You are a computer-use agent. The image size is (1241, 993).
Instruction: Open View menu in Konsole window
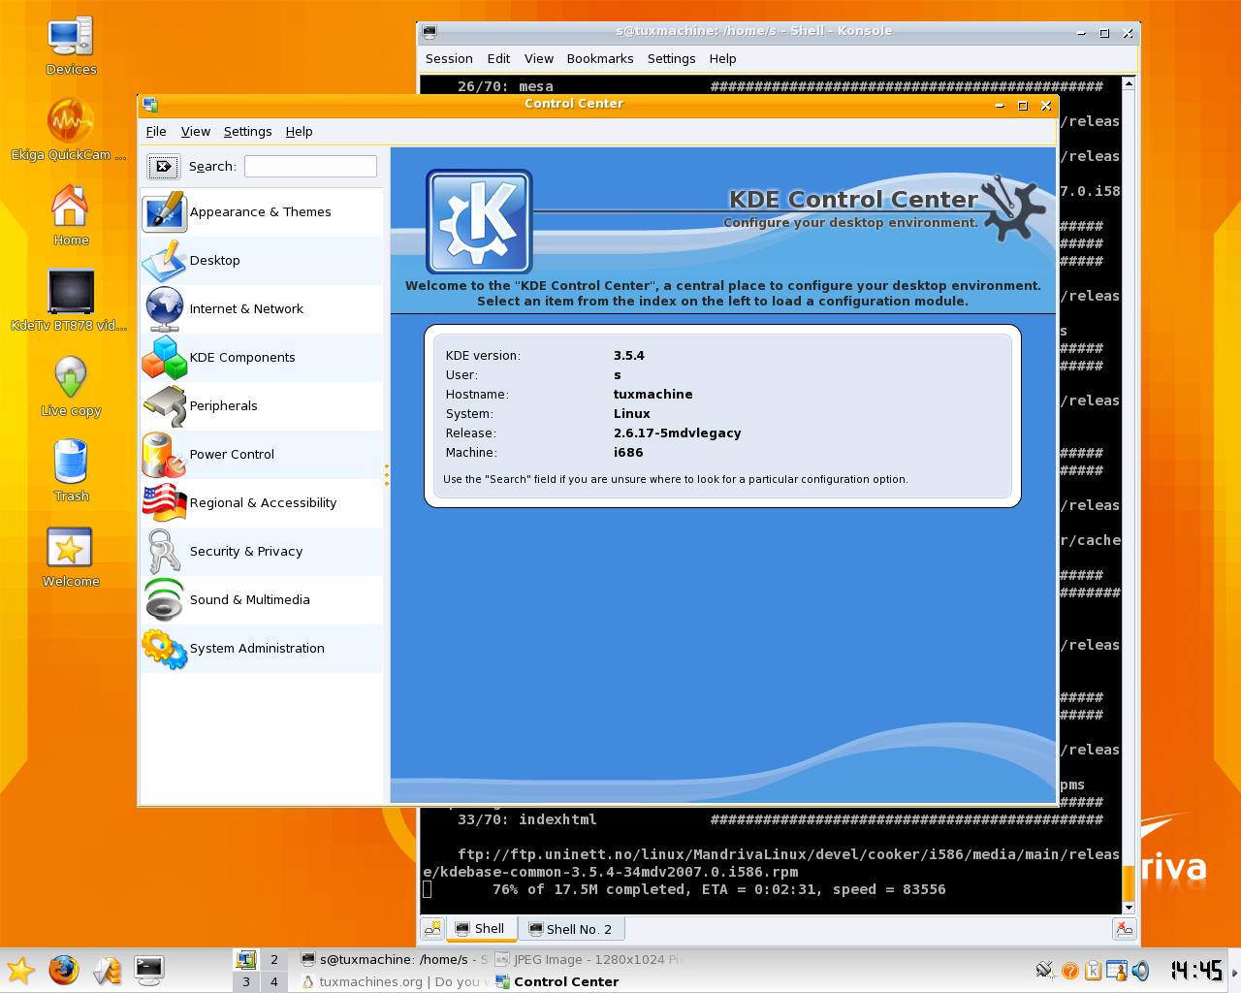point(539,59)
